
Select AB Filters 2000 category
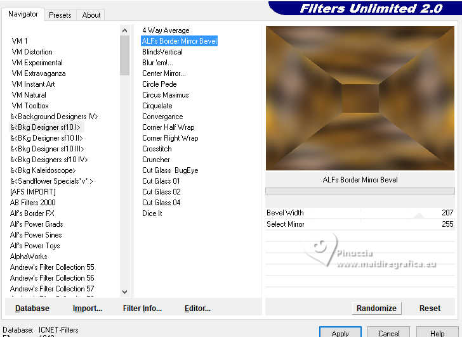pos(33,203)
